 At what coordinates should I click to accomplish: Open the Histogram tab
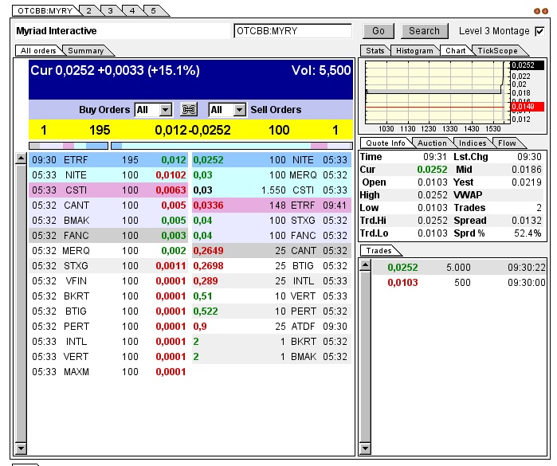pos(414,51)
